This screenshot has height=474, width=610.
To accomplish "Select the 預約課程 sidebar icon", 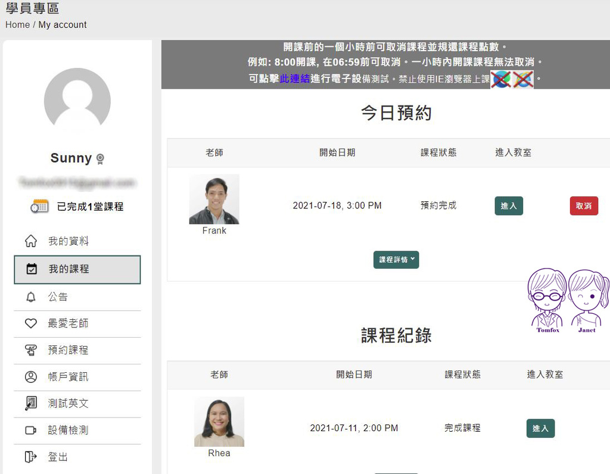I will pyautogui.click(x=31, y=350).
